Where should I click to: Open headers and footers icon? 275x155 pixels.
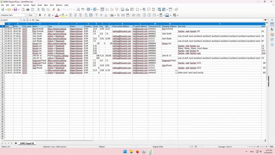pyautogui.click(x=154, y=9)
